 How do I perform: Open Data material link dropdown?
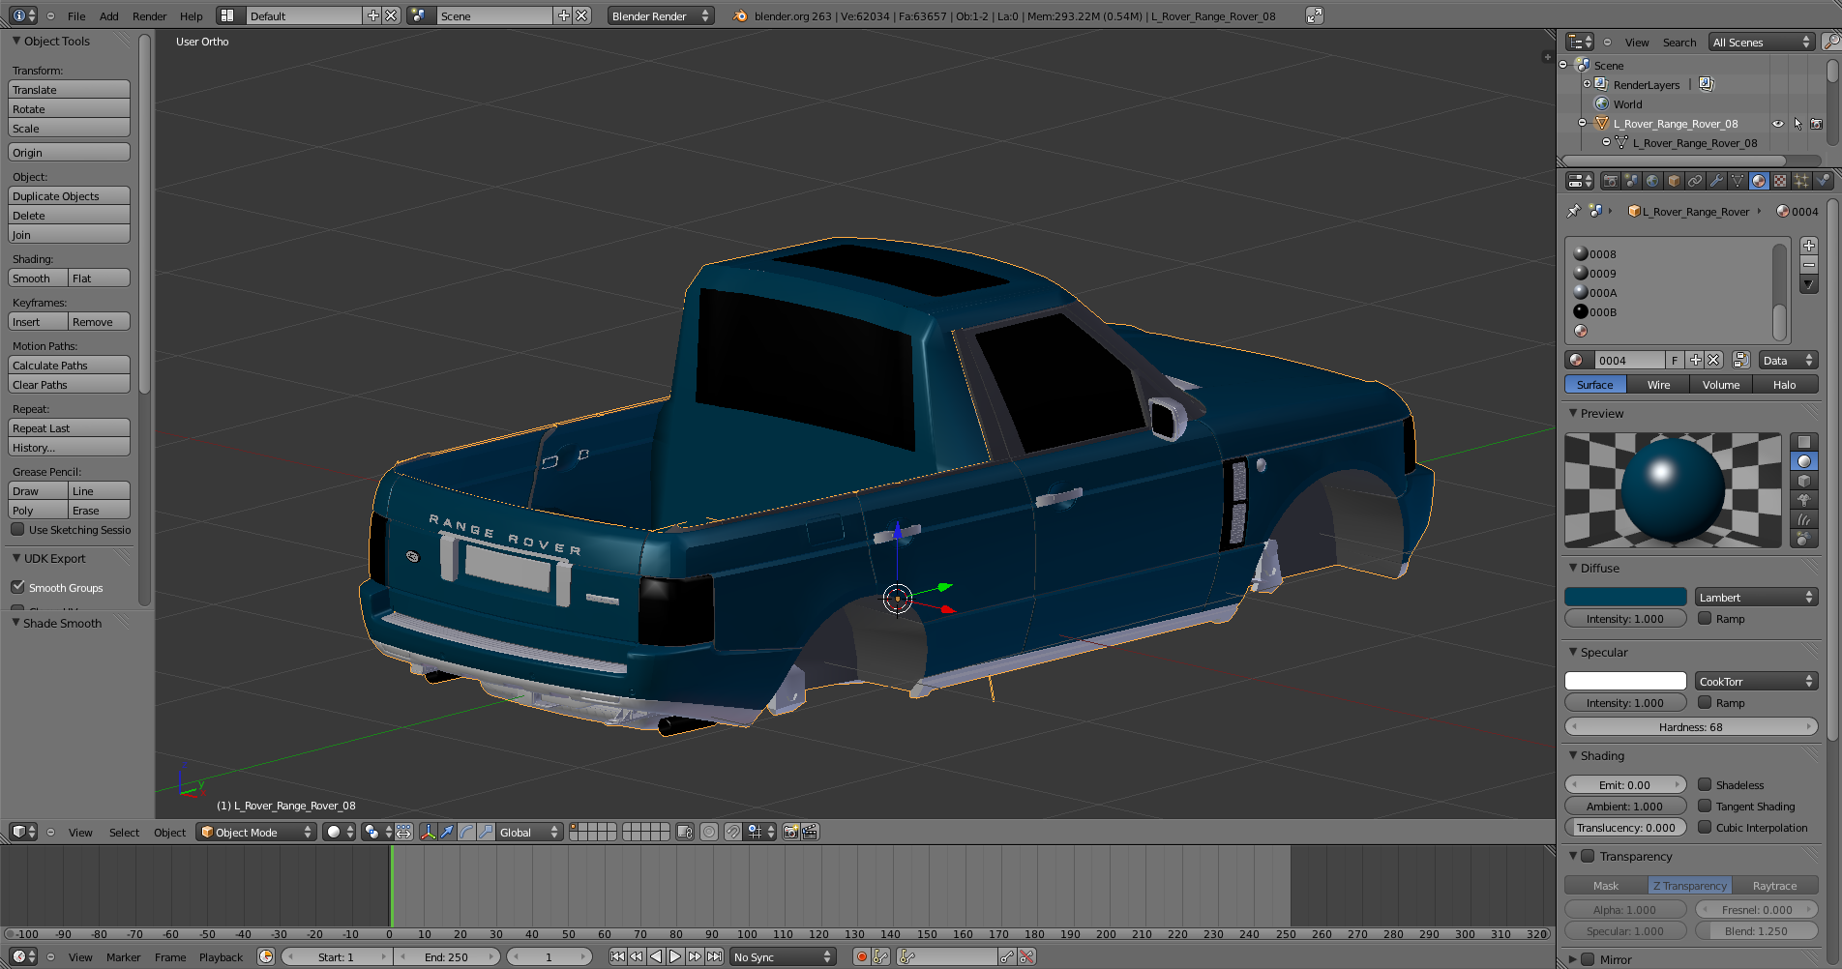(1788, 360)
